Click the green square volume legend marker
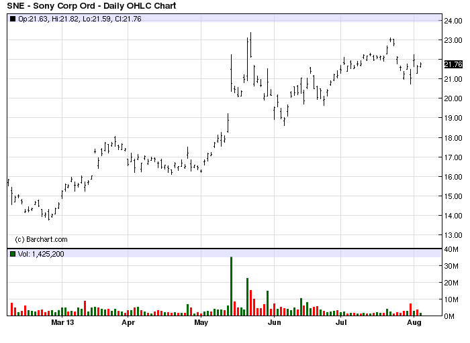Screen dimensions: 470x343 click(x=13, y=254)
